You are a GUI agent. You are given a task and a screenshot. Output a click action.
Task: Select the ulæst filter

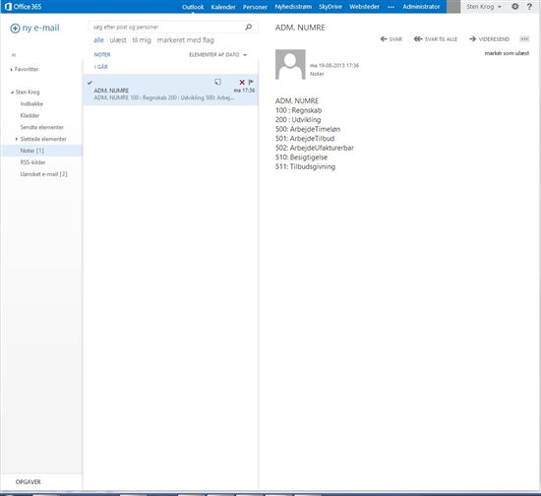(x=118, y=40)
